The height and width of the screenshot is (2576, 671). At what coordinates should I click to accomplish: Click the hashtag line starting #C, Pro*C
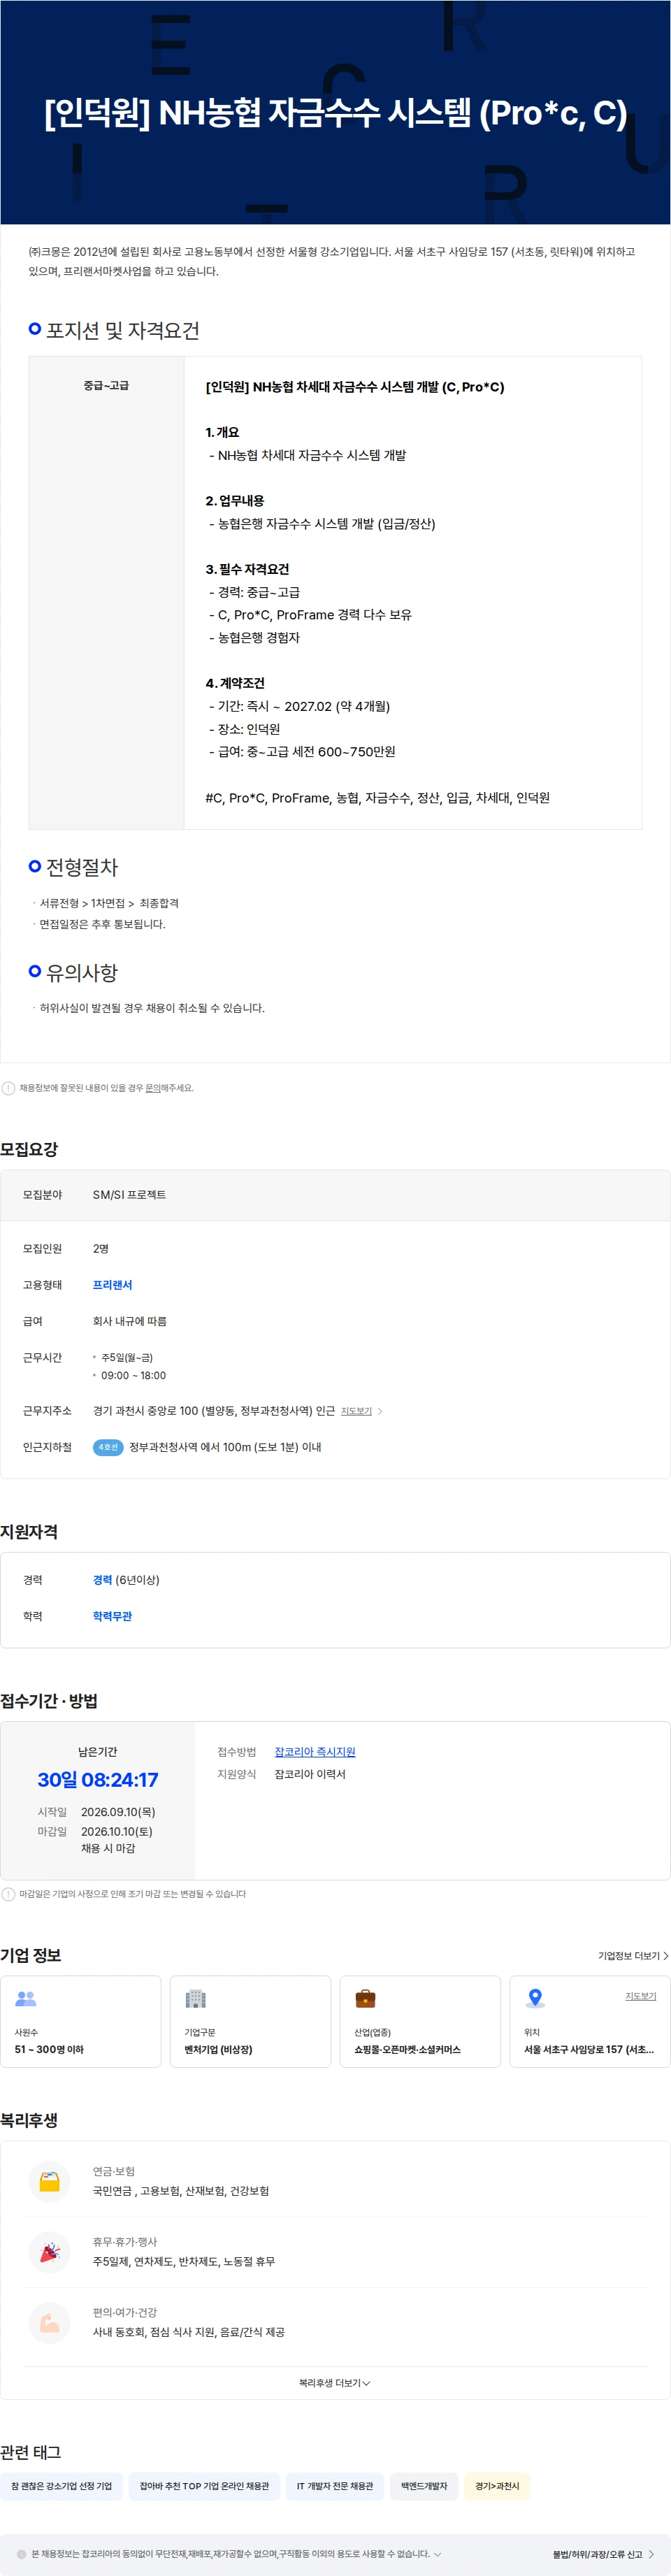[377, 798]
